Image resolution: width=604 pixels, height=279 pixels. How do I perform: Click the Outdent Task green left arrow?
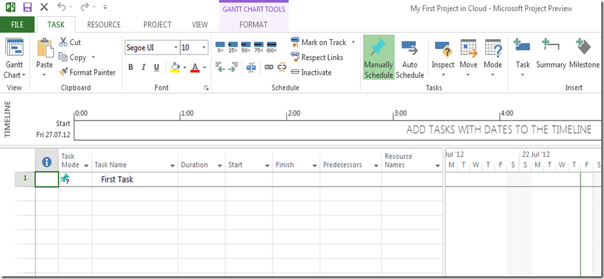pos(221,67)
